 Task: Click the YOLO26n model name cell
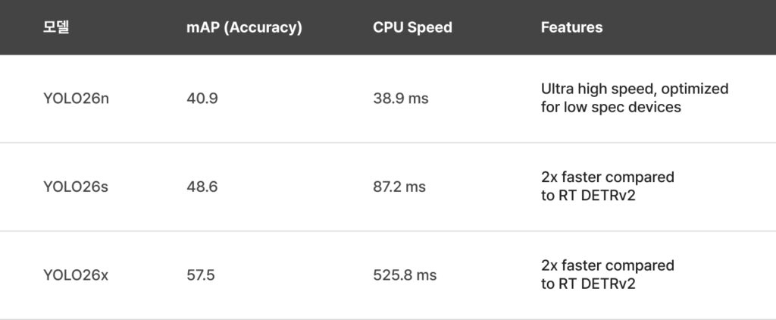(76, 99)
